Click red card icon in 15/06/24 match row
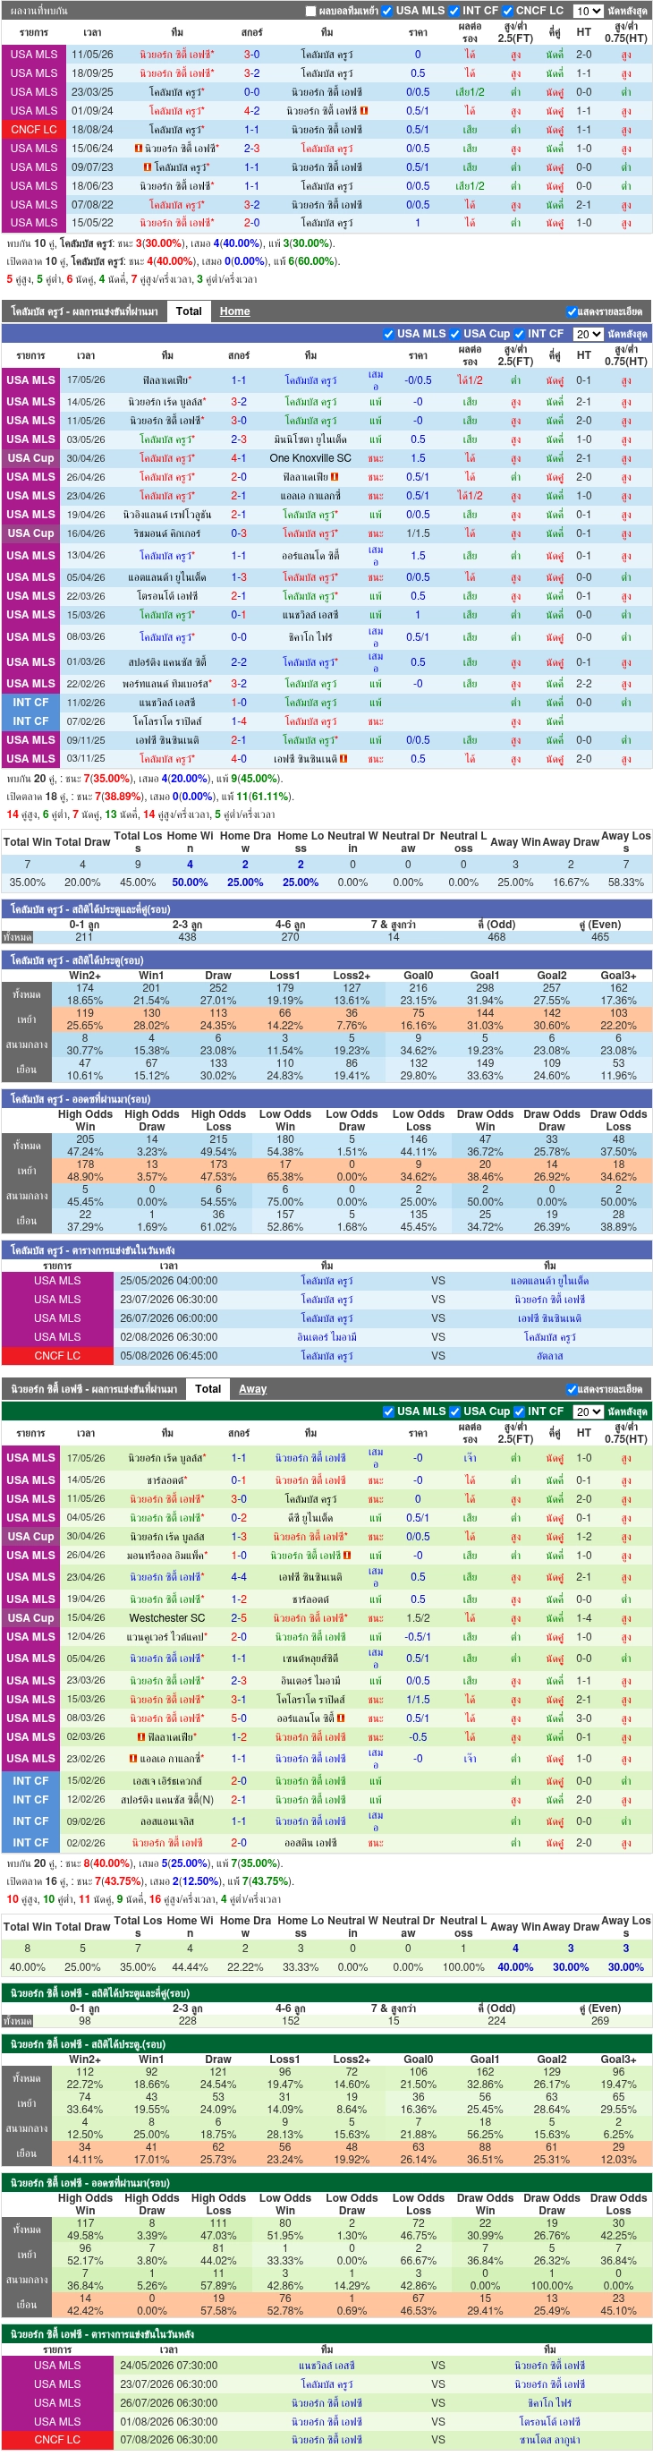The image size is (653, 2456). tap(139, 148)
